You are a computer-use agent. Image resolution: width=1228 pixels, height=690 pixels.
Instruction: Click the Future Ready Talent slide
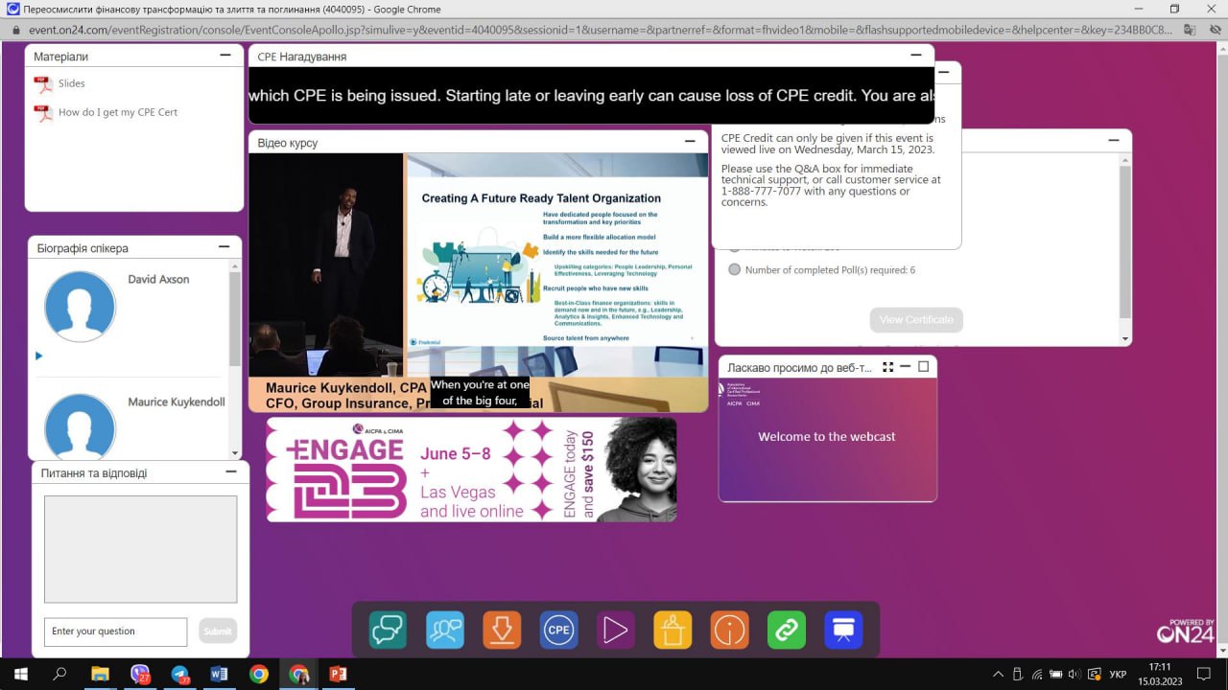tap(557, 264)
